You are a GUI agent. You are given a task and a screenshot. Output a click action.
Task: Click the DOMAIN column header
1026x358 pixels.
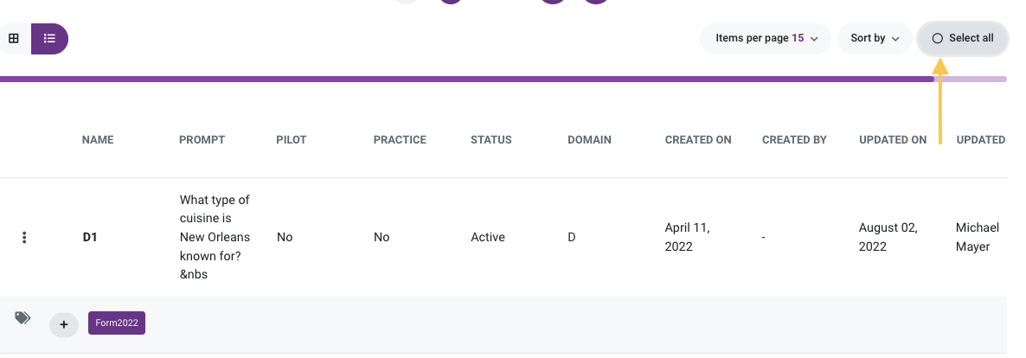589,140
